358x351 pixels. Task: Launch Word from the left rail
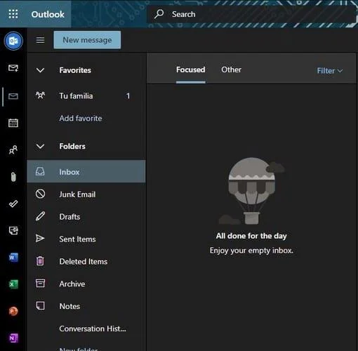point(13,258)
